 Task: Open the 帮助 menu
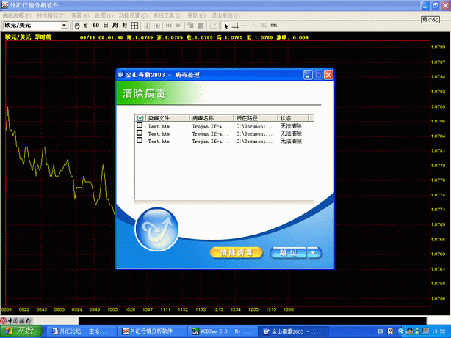point(196,15)
